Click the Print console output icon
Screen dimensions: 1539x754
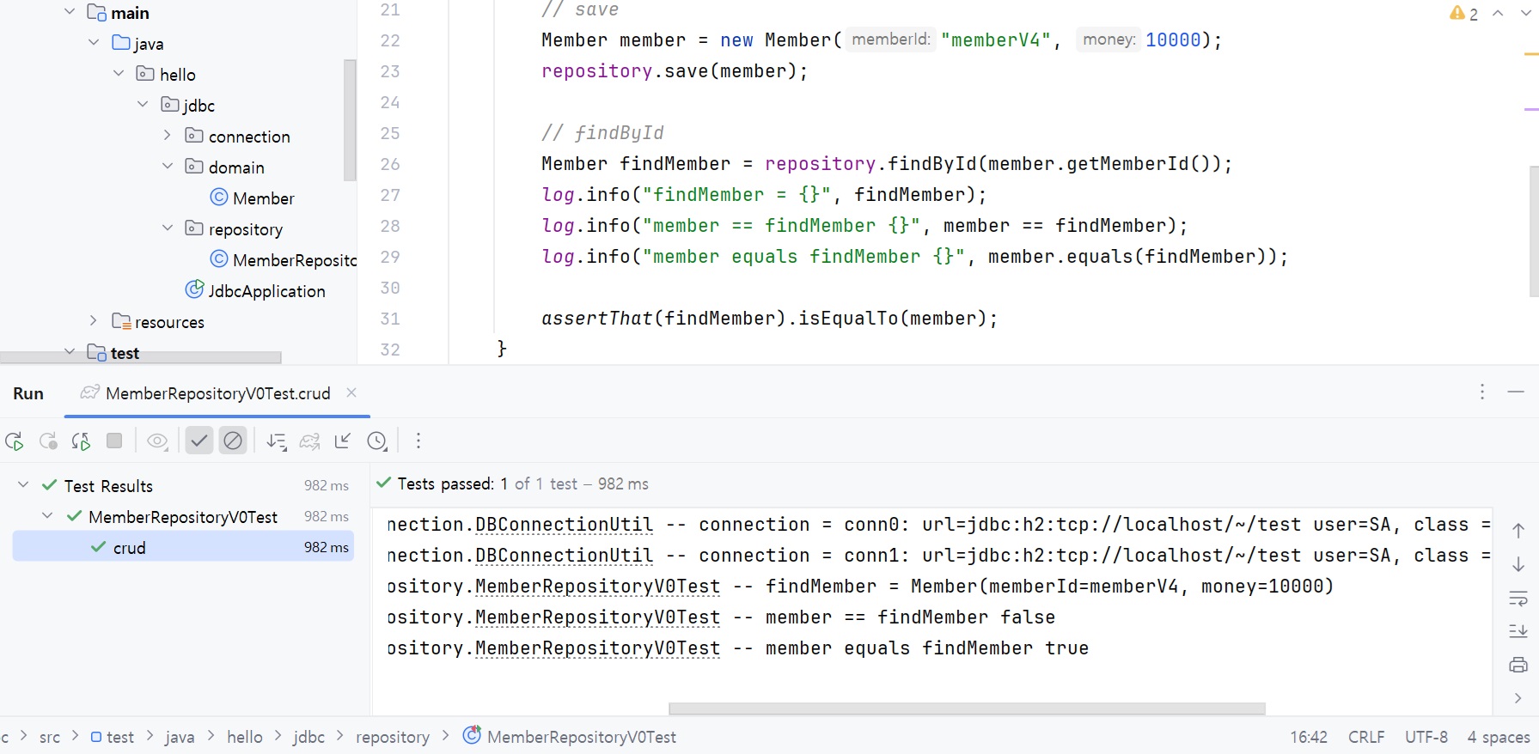[1518, 665]
